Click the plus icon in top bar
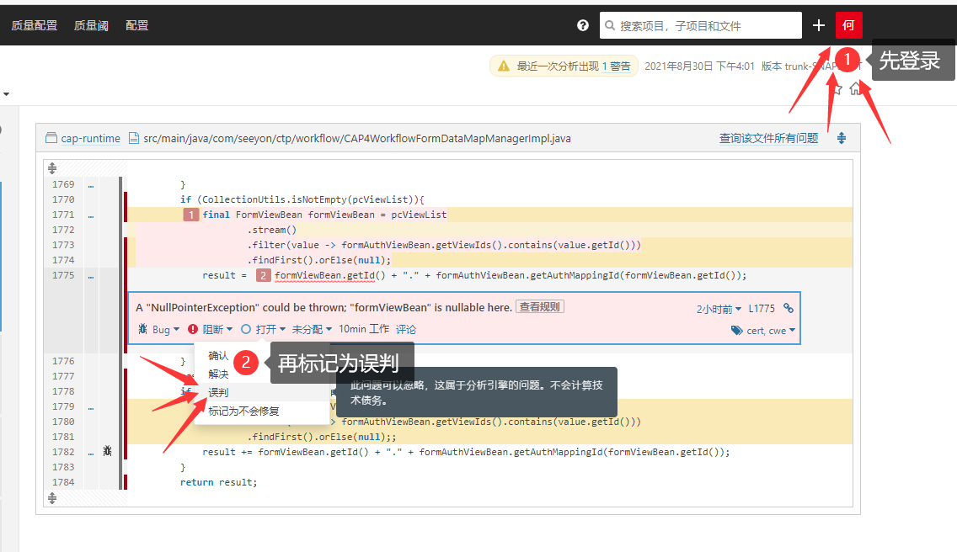Image resolution: width=957 pixels, height=552 pixels. click(819, 25)
